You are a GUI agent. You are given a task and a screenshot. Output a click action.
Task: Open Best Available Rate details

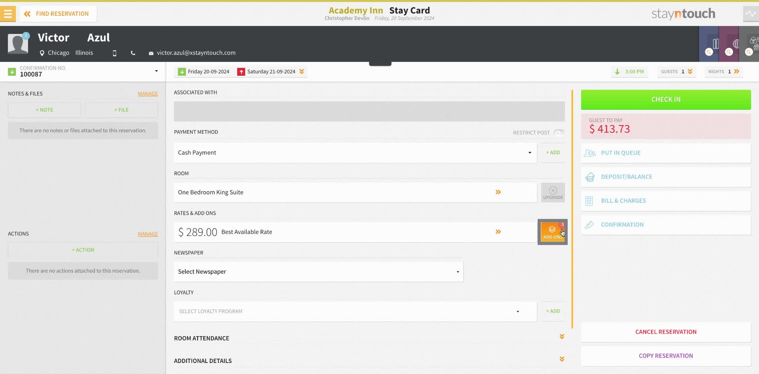click(355, 232)
